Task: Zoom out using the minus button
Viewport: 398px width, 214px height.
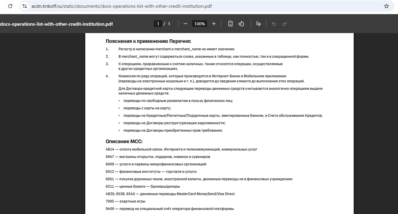Action: tap(185, 24)
